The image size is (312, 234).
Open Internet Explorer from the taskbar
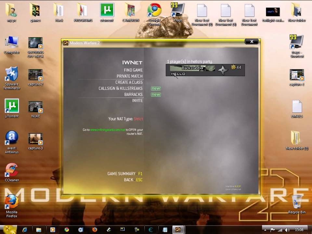click(x=25, y=230)
